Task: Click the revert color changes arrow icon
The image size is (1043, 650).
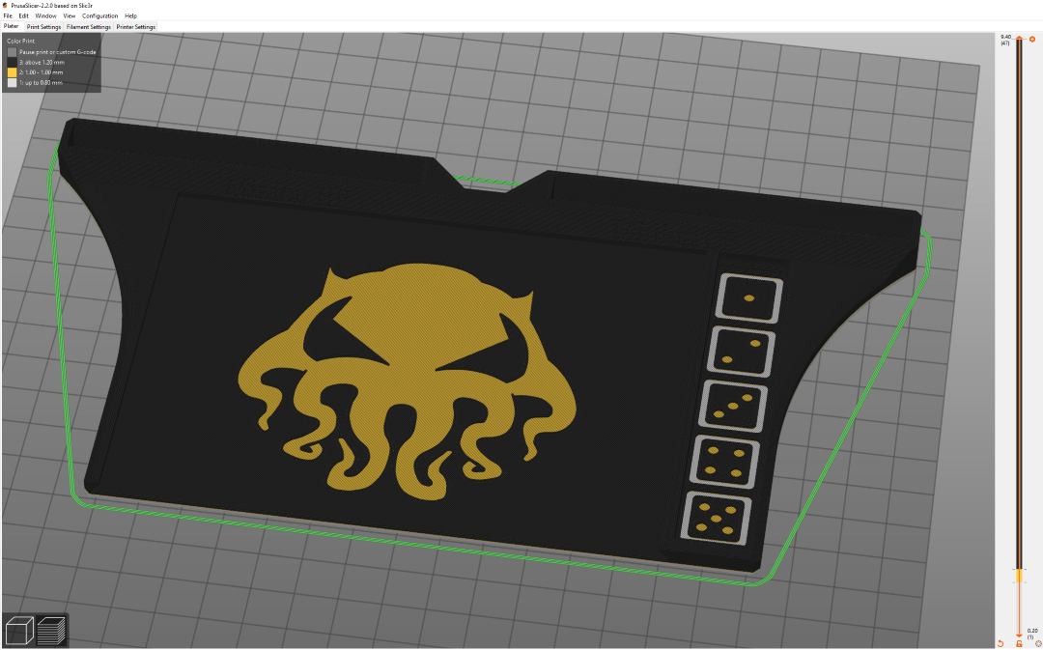Action: [1000, 643]
